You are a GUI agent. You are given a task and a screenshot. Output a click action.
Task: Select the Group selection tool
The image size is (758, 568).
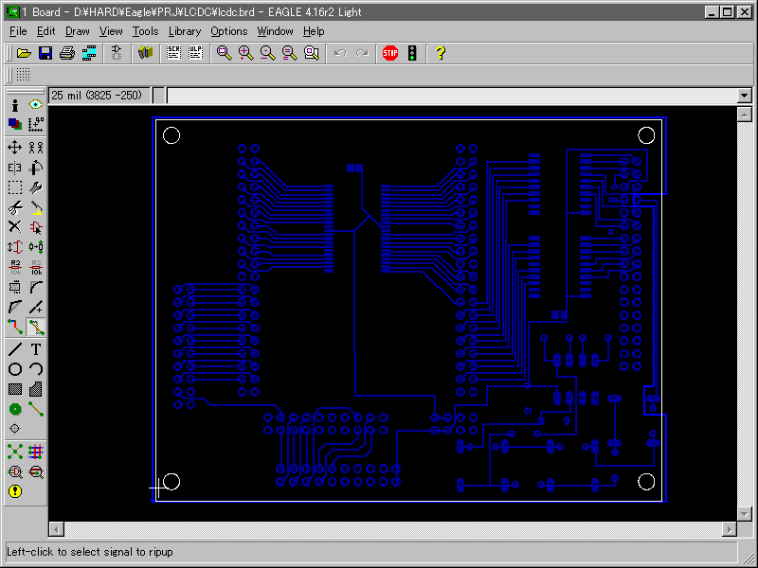[x=15, y=187]
